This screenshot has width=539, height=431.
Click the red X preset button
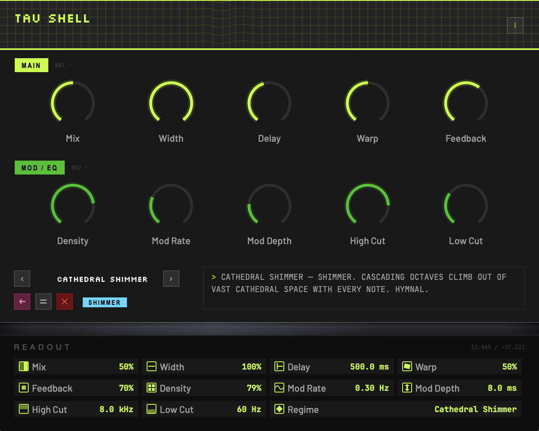(x=65, y=302)
